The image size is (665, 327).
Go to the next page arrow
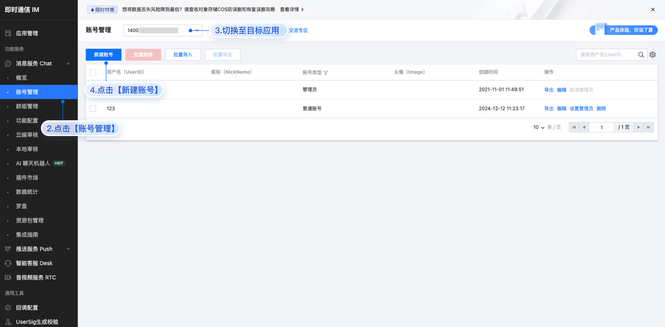638,127
